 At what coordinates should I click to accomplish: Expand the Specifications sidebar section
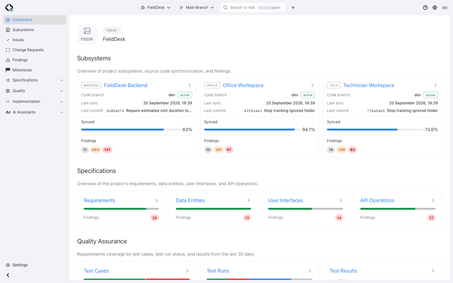coord(35,80)
